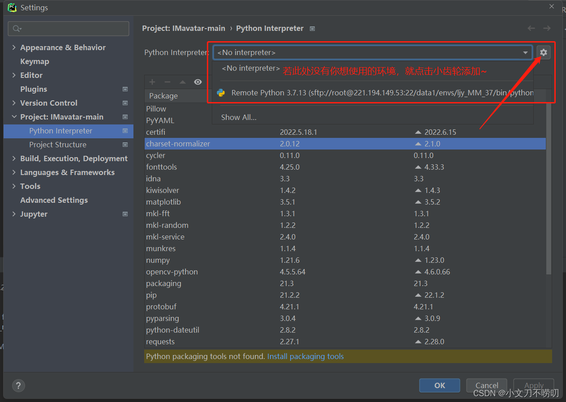Click the PyCharm logo in title bar

12,8
